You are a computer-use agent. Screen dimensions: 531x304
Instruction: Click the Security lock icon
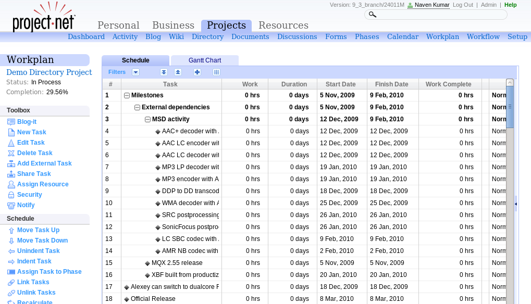point(11,195)
